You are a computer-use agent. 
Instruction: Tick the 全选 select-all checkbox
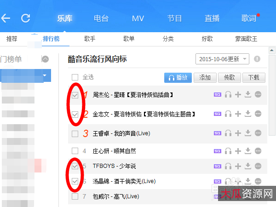click(75, 77)
